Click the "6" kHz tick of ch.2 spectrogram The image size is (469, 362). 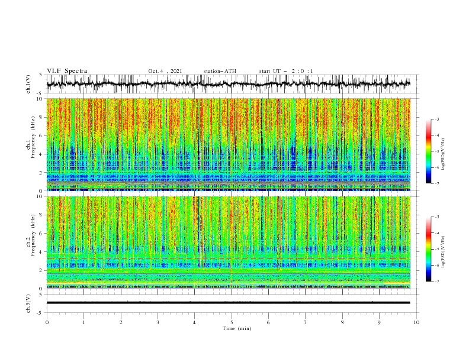pyautogui.click(x=41, y=234)
